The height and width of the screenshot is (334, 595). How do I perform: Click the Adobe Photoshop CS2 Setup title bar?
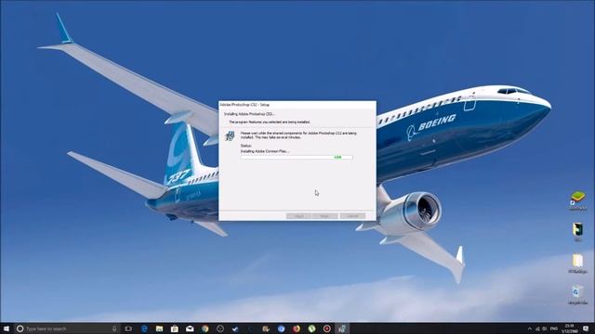tap(297, 105)
